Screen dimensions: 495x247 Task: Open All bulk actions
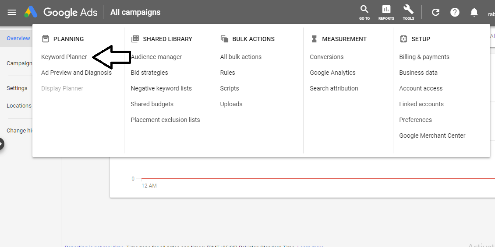pyautogui.click(x=241, y=57)
